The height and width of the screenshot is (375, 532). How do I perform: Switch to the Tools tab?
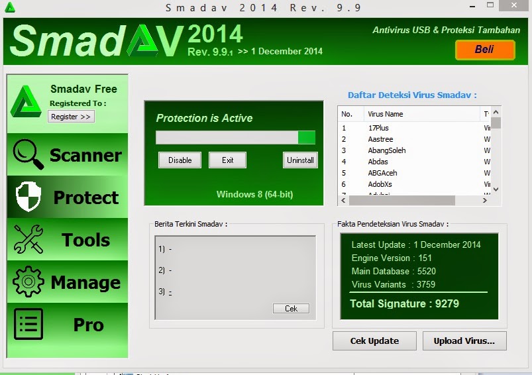coord(68,239)
